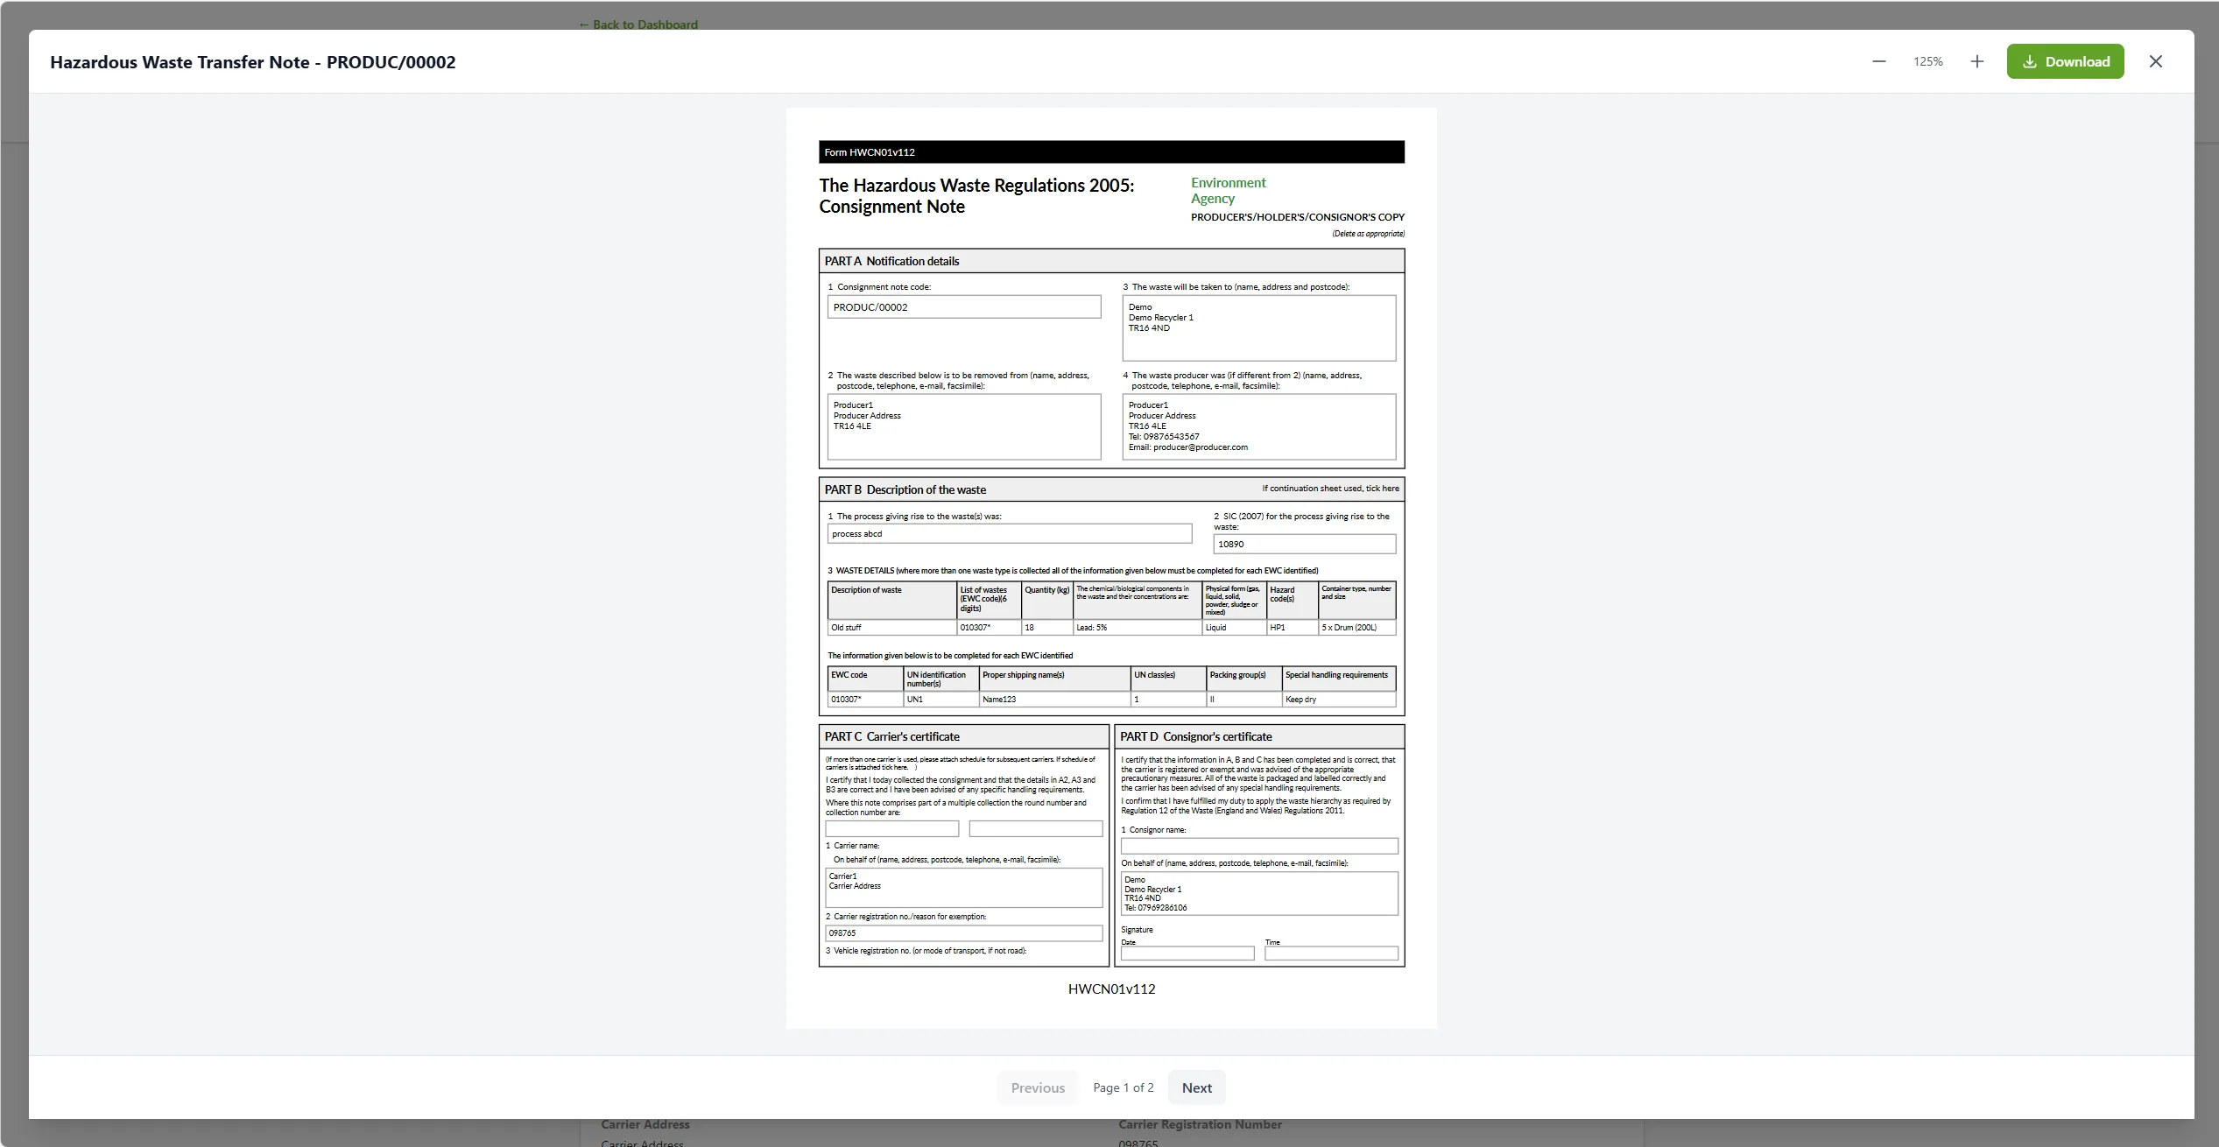Zoom in with the plus icon
The image size is (2219, 1147).
tap(1976, 61)
